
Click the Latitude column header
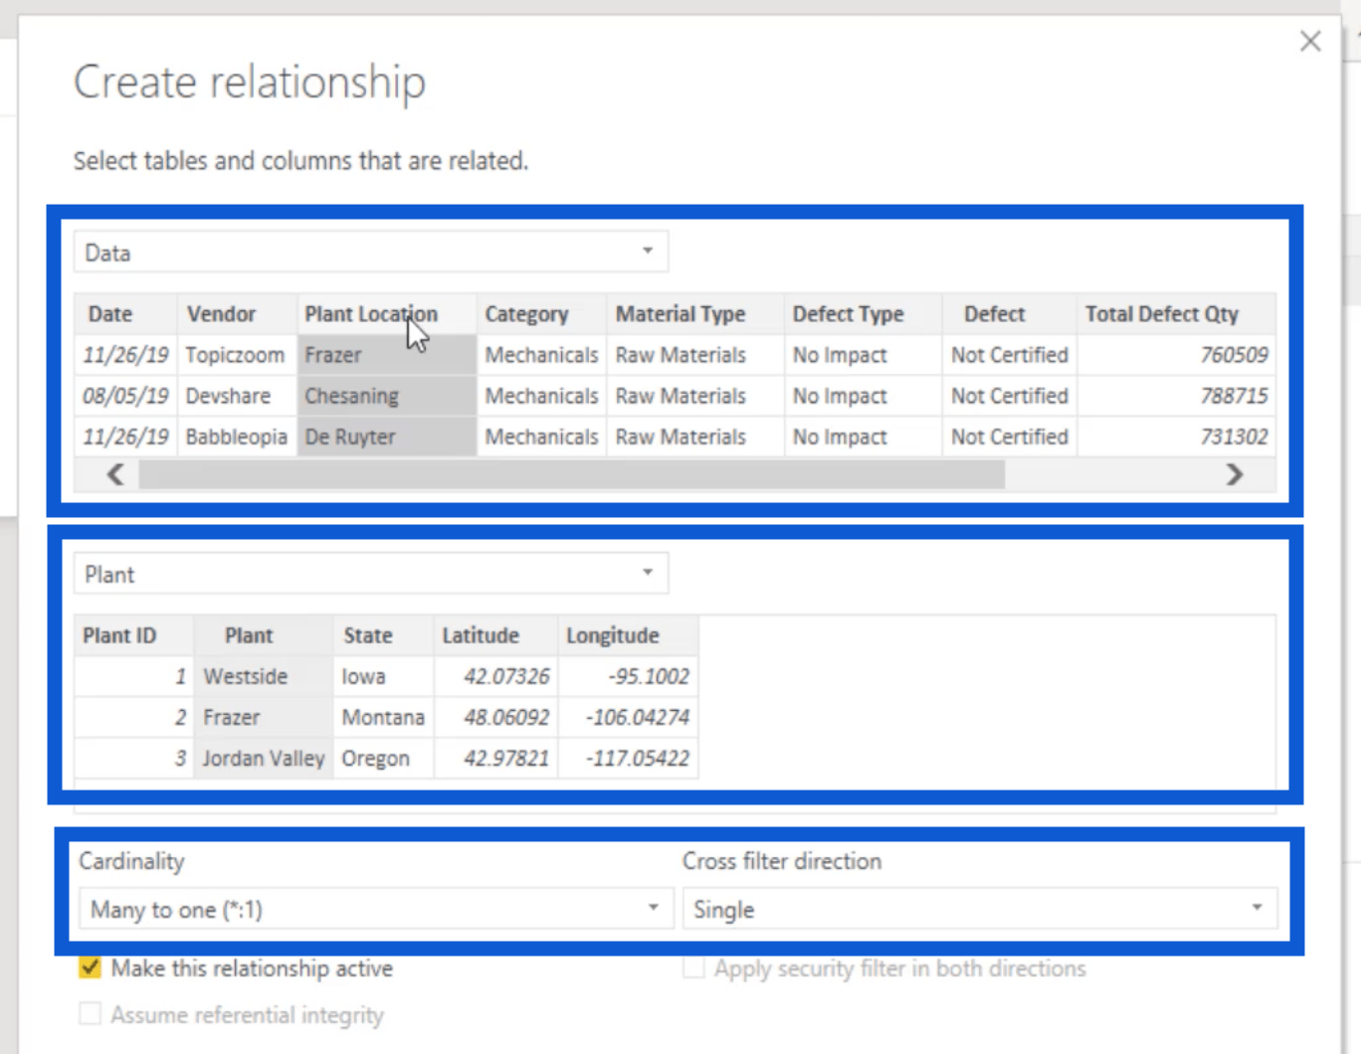[x=481, y=635]
